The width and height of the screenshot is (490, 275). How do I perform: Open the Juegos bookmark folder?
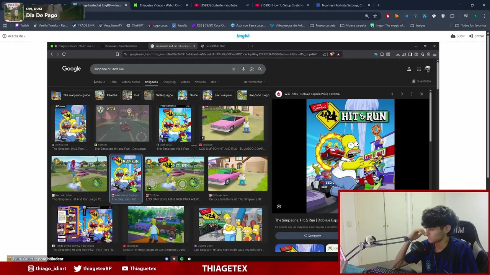click(x=417, y=25)
